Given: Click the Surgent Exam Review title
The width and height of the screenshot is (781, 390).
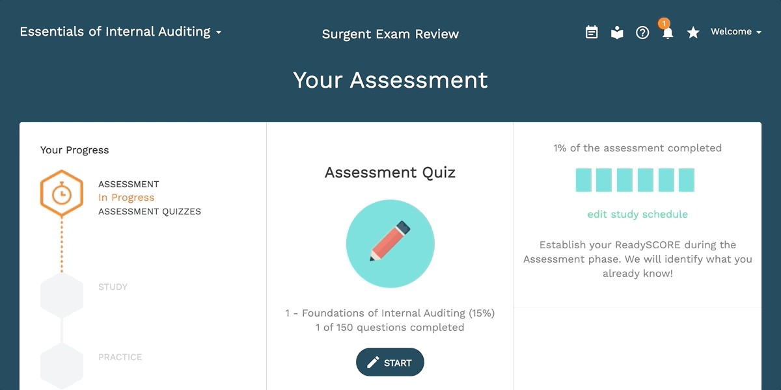Looking at the screenshot, I should click(x=390, y=34).
